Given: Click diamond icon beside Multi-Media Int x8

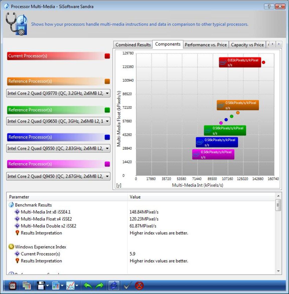Looking at the screenshot, I should coord(17,212).
